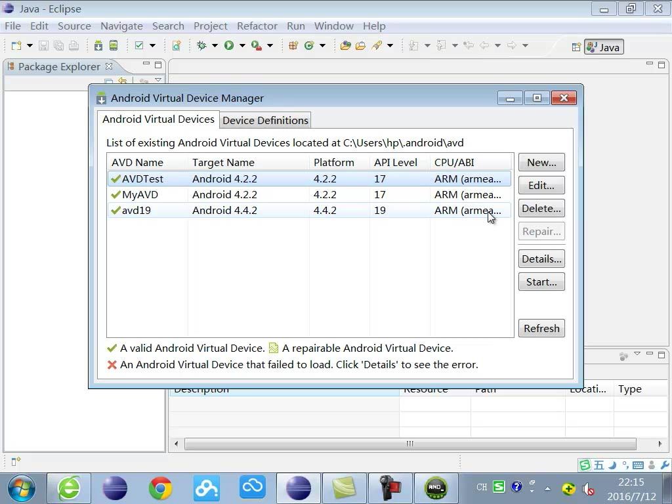Click the Open Perspective icon
This screenshot has height=504, width=672.
[576, 47]
